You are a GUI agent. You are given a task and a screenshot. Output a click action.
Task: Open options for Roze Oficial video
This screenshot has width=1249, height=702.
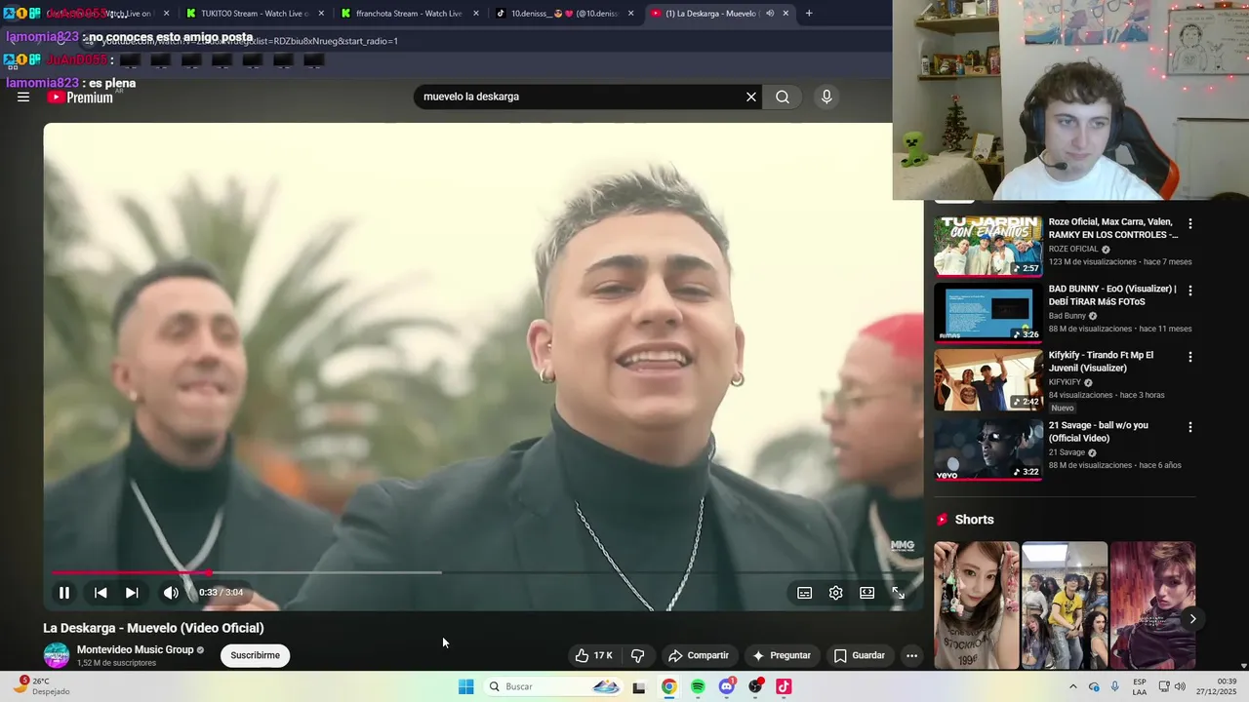[x=1189, y=223]
